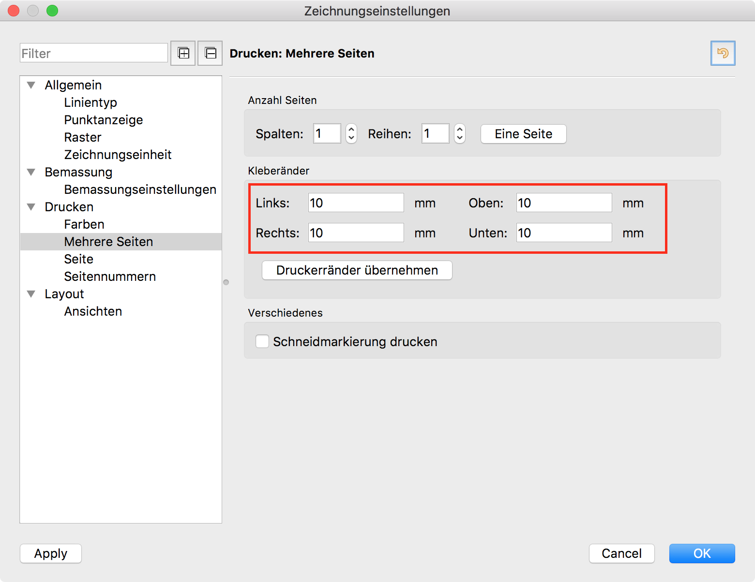Collapse the Allgemein tree section
Viewport: 755px width, 582px height.
point(31,85)
